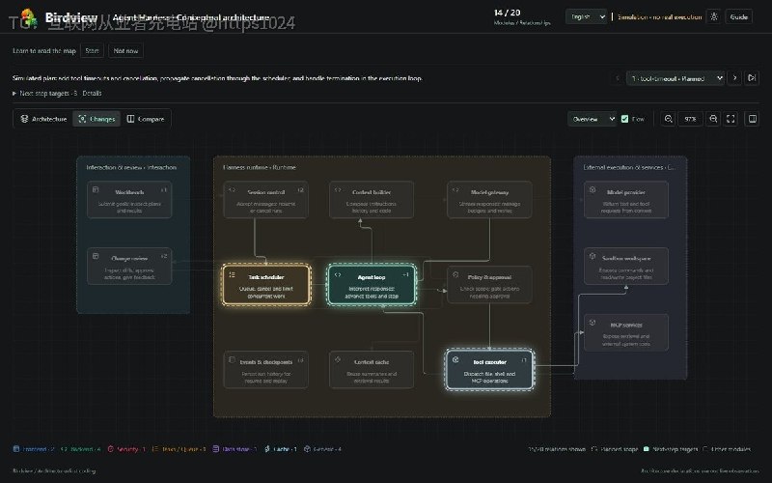Click the Context builder code icon
The width and height of the screenshot is (772, 483).
tap(338, 189)
